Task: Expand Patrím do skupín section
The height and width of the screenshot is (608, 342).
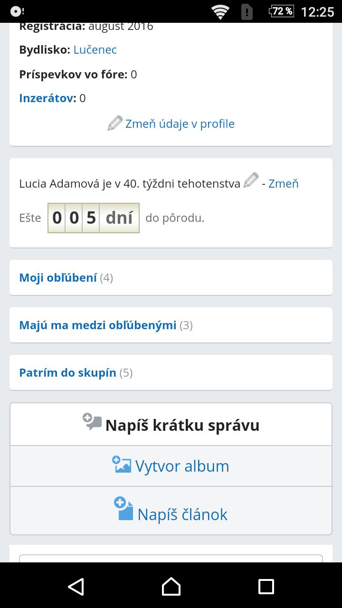Action: (67, 373)
